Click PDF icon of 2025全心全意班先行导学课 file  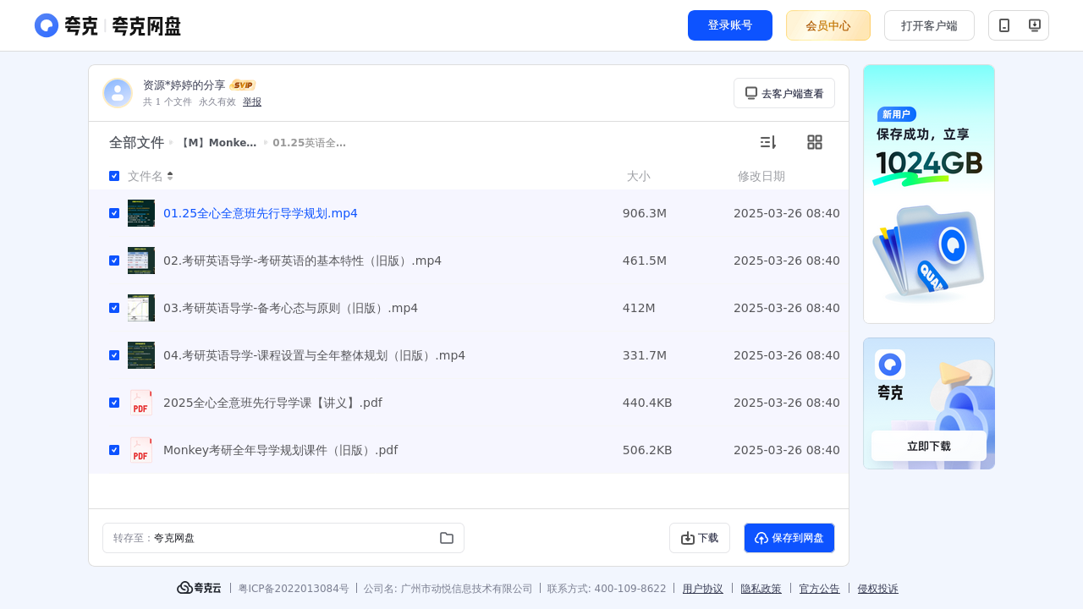click(141, 403)
